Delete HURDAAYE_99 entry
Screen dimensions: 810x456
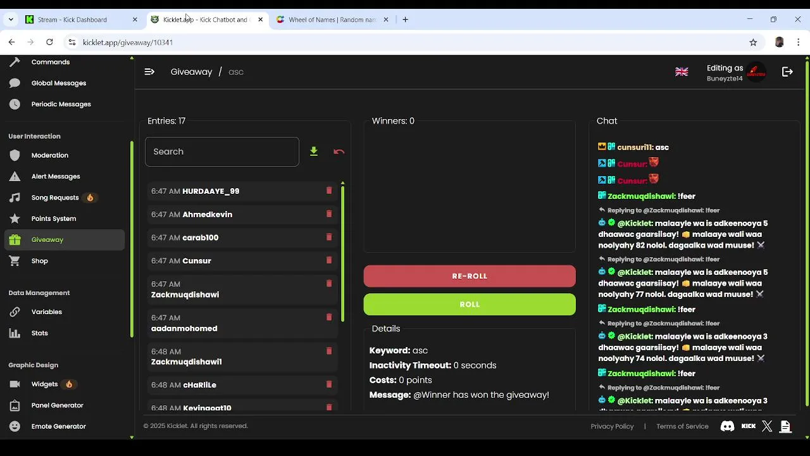(329, 191)
